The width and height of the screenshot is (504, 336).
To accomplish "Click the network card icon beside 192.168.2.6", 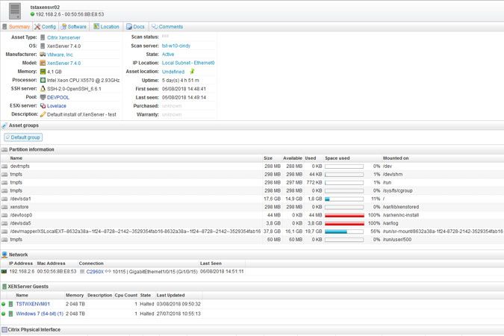I will (x=4, y=272).
